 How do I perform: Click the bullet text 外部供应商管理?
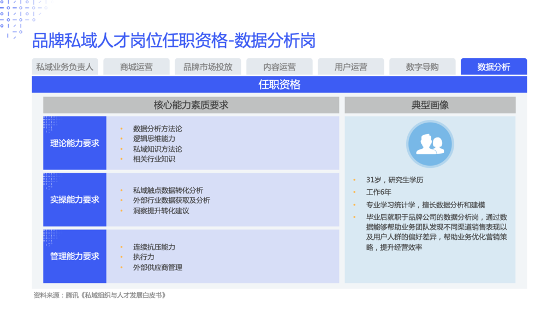pos(158,267)
